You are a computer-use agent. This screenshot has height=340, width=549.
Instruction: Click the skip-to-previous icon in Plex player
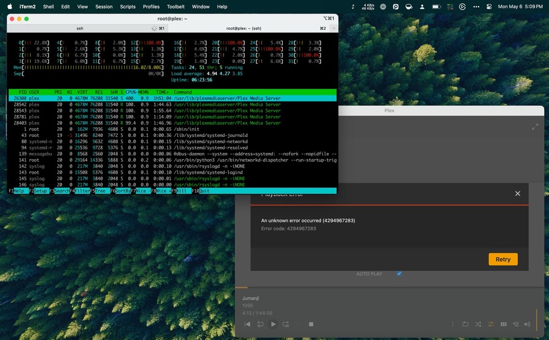coord(247,324)
